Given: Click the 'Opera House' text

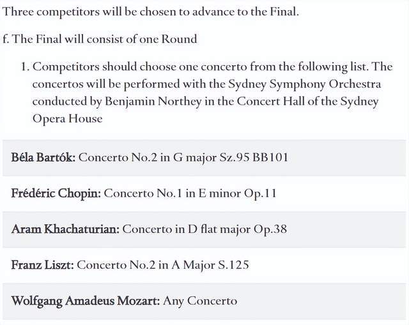Looking at the screenshot, I should coord(67,119).
